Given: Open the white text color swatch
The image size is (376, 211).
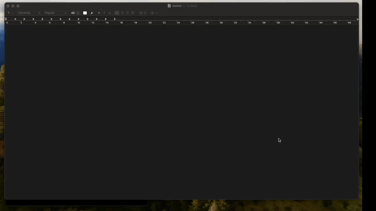Looking at the screenshot, I should coord(85,13).
